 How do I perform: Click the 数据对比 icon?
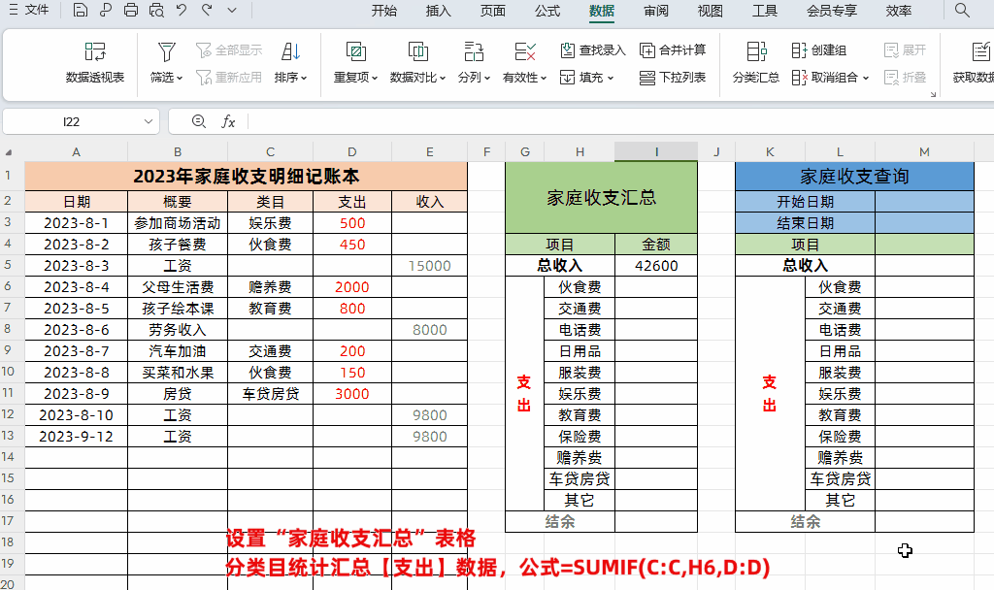tap(417, 50)
